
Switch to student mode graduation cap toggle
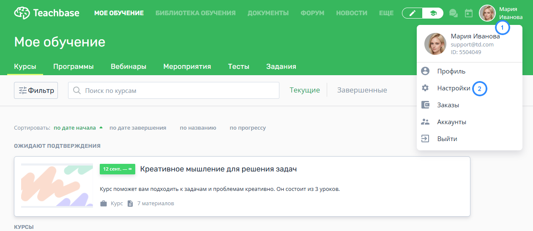(433, 13)
